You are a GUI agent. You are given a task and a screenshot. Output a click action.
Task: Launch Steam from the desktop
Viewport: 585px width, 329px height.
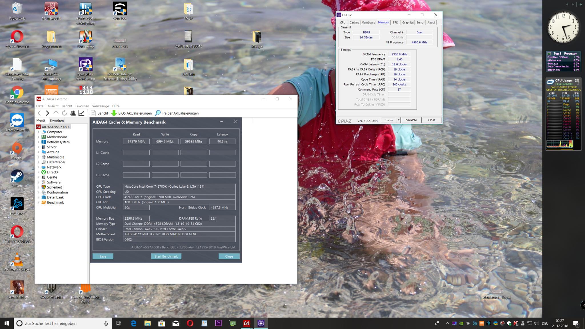(17, 179)
